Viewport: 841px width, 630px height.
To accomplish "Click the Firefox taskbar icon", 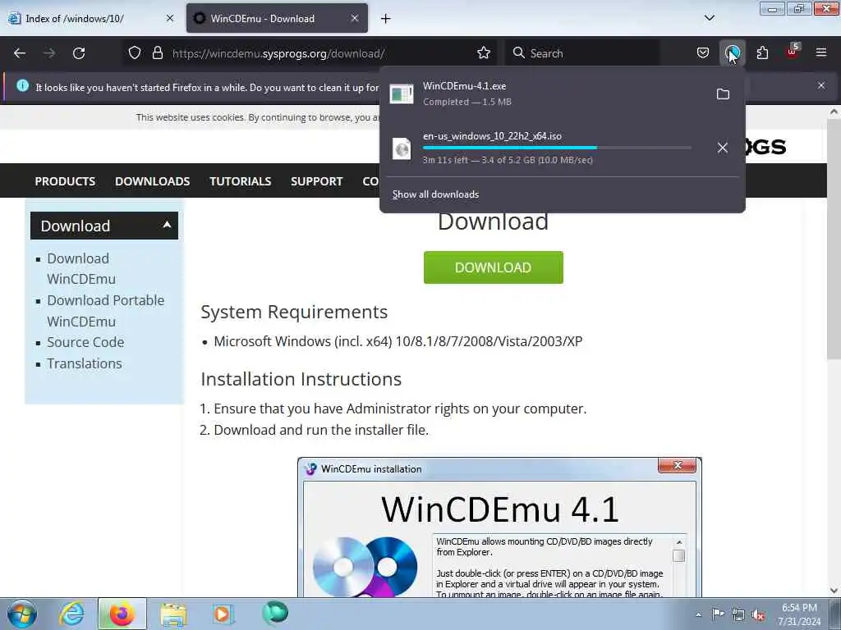I will point(122,614).
